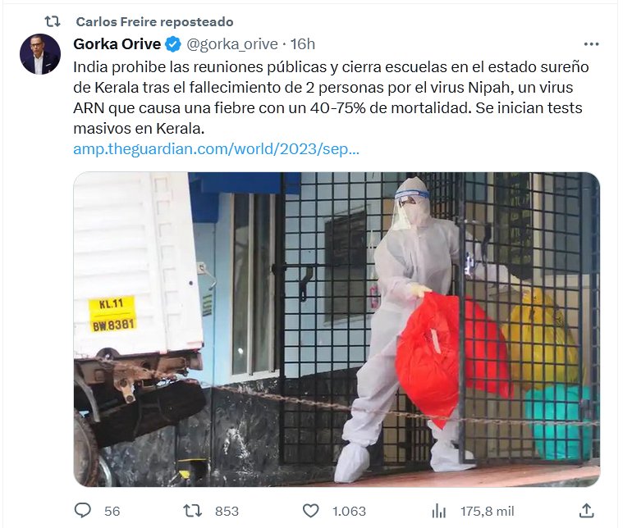Screen dimensions: 632x528
Task: Click the 175,8 mil views count
Action: pos(488,511)
